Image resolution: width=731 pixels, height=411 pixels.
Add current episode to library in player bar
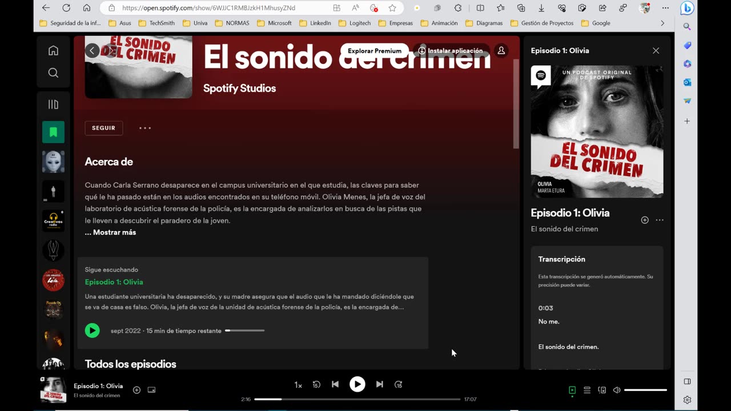(x=136, y=390)
